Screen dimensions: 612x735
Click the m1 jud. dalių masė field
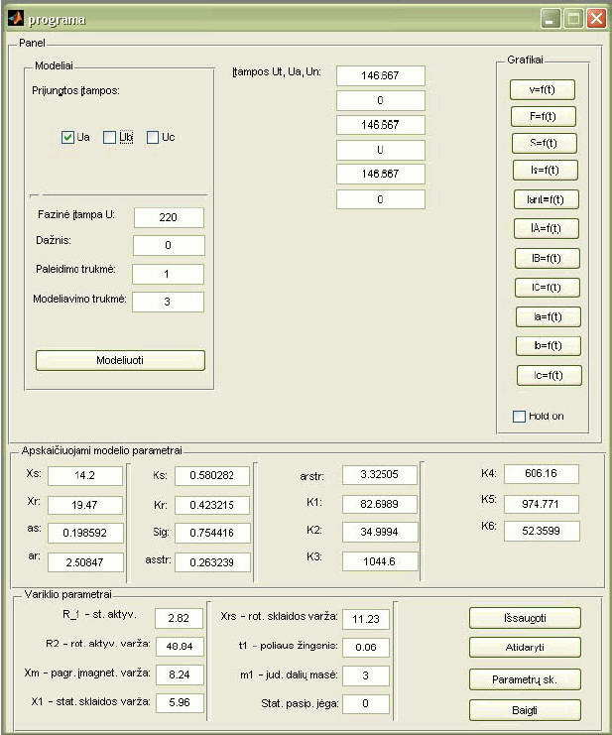(366, 675)
